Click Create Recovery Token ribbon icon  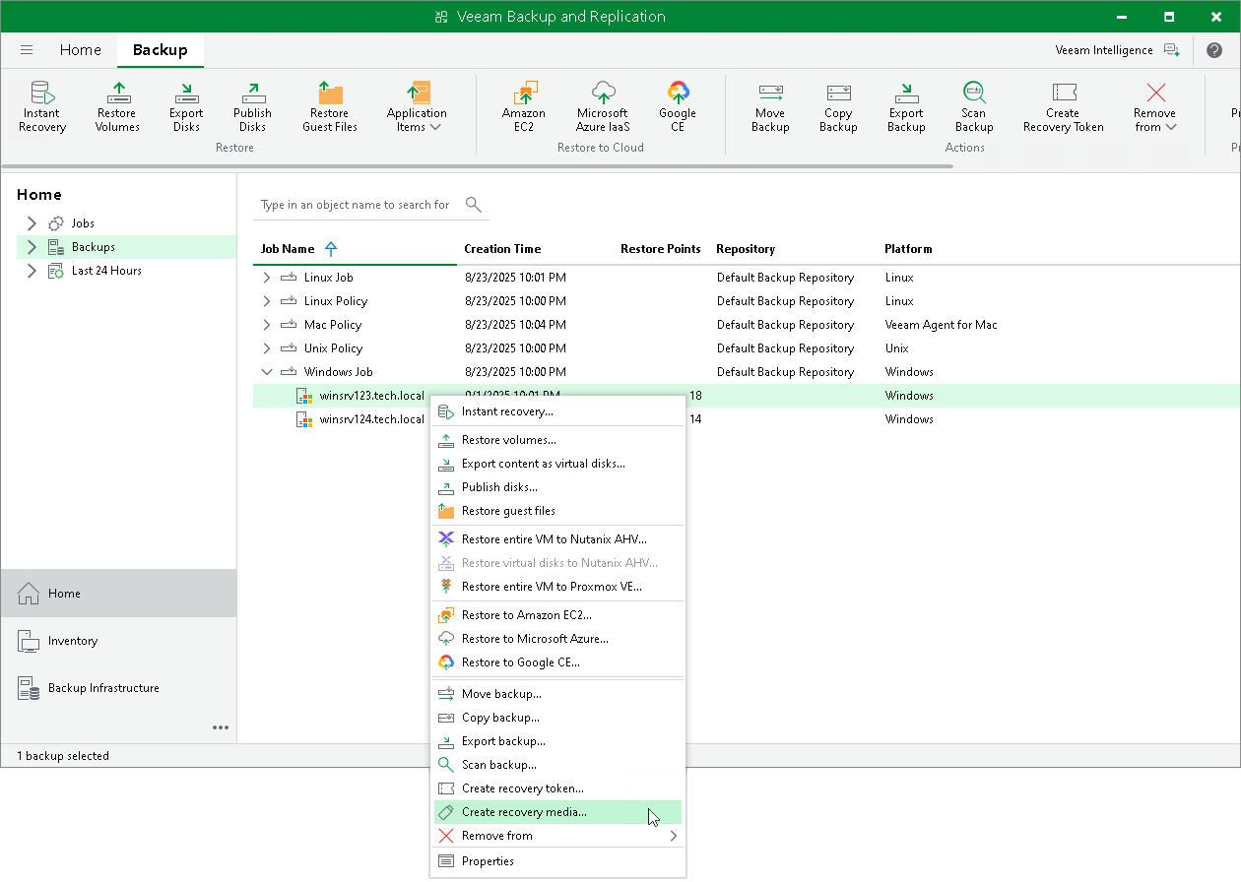coord(1064,107)
